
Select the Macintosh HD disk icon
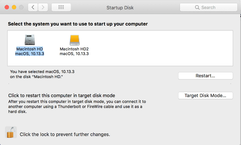30,40
